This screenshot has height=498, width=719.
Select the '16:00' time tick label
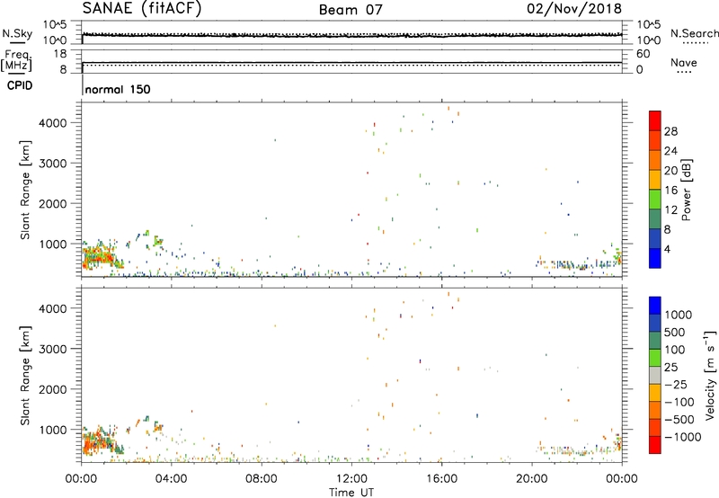click(441, 479)
